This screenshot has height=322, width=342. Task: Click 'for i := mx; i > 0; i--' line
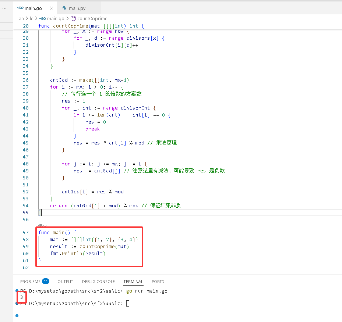(87, 87)
